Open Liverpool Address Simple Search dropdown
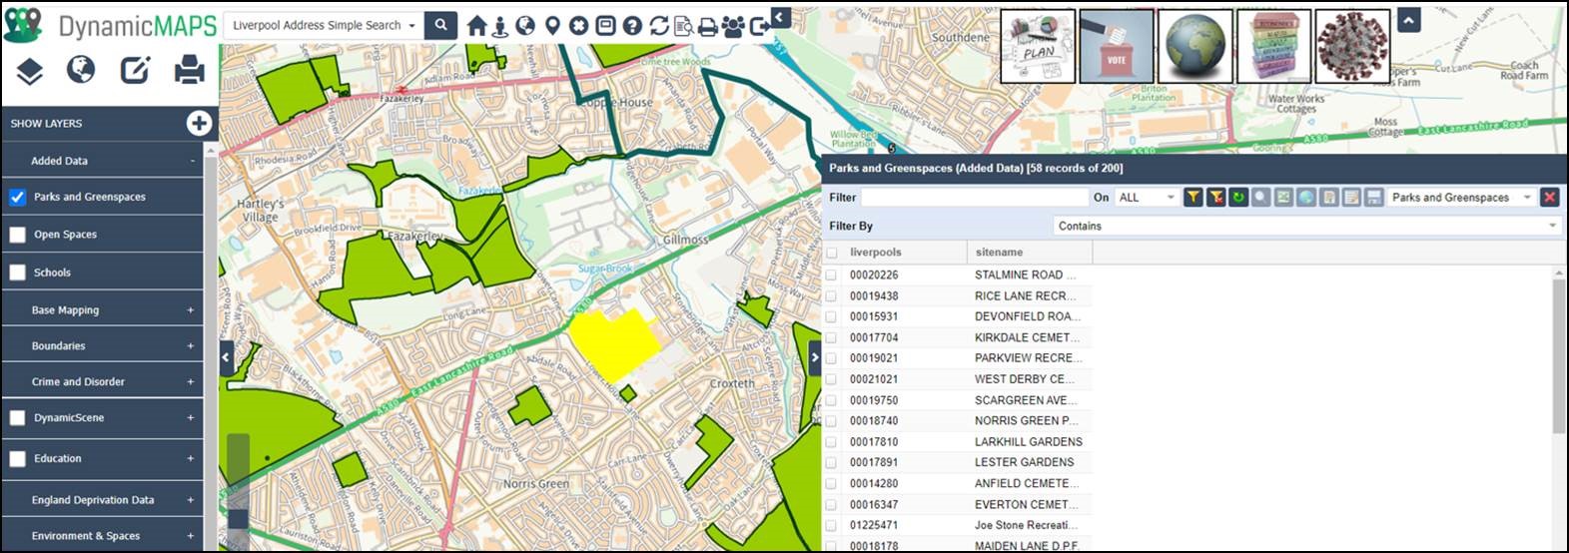The width and height of the screenshot is (1569, 553). coord(323,25)
